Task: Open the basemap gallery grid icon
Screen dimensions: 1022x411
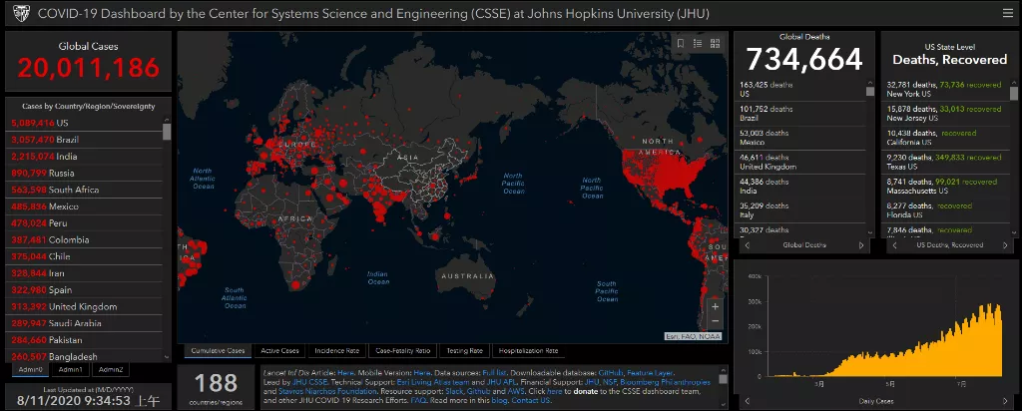Action: point(715,44)
